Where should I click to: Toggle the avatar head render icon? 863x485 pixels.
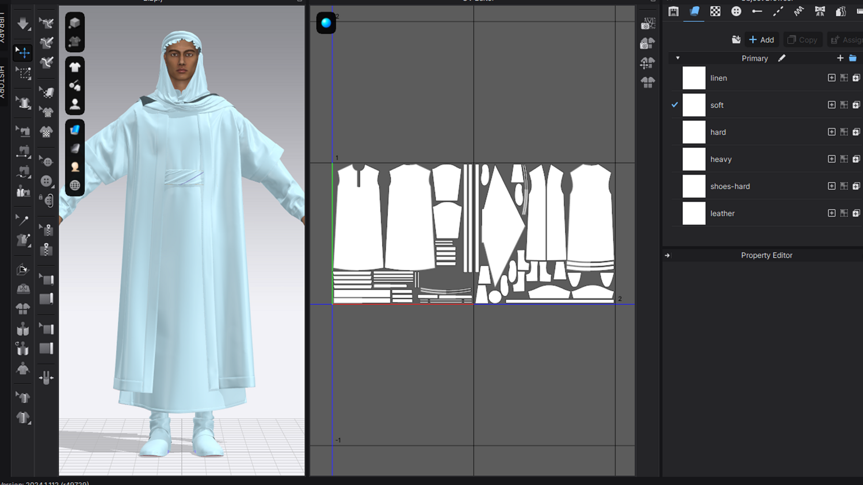pyautogui.click(x=75, y=167)
